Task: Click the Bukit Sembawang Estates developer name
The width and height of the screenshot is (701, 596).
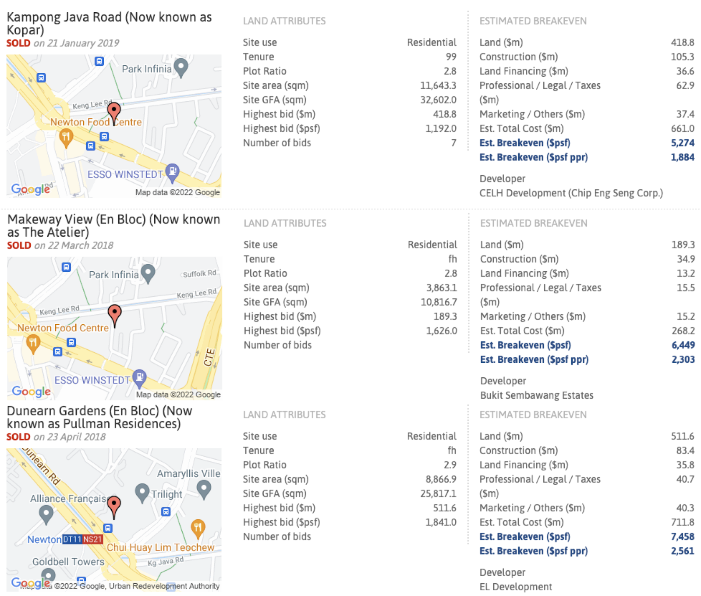Action: pos(537,395)
